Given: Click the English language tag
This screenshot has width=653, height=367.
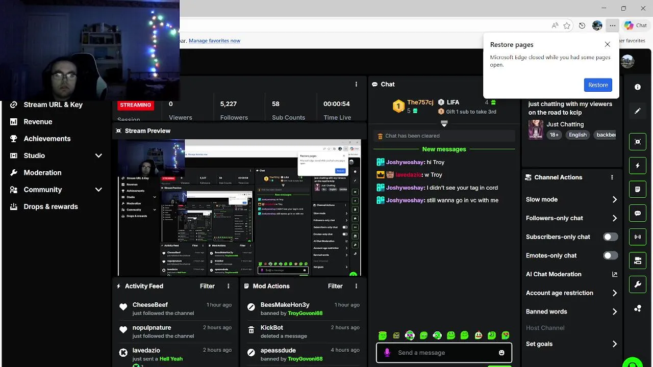Looking at the screenshot, I should (x=577, y=135).
